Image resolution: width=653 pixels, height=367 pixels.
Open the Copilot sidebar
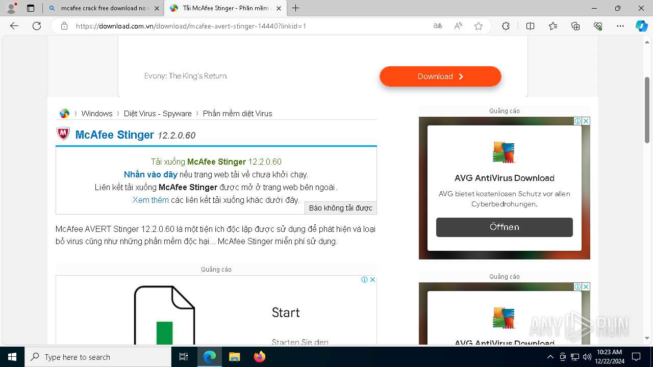click(x=641, y=26)
